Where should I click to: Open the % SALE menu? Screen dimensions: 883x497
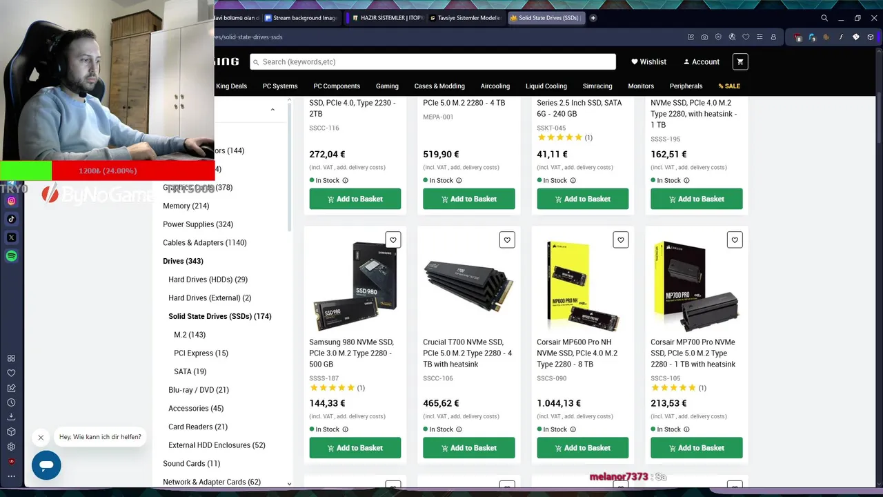click(x=729, y=86)
